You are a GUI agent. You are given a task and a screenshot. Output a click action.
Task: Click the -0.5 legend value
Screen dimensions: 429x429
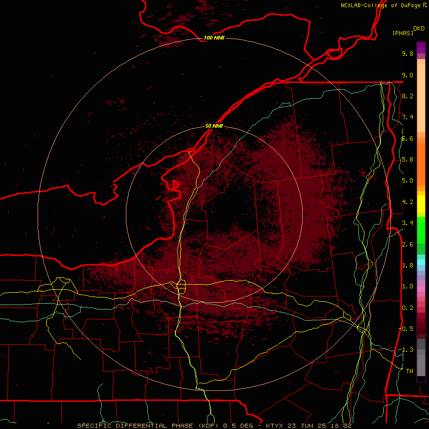pyautogui.click(x=406, y=329)
